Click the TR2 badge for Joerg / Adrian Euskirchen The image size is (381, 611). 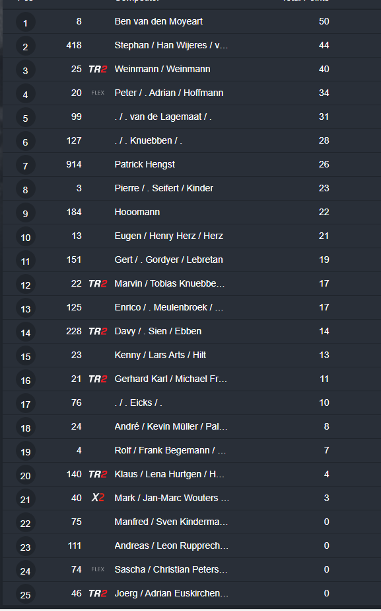coord(98,594)
